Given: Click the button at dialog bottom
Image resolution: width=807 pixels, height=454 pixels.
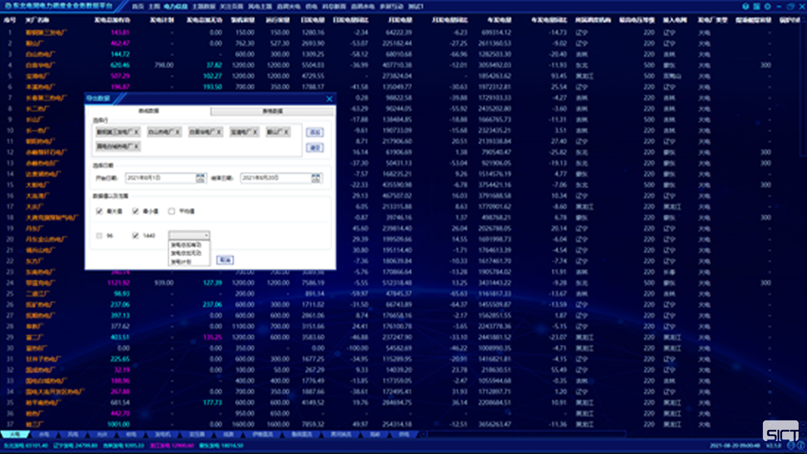Looking at the screenshot, I should click(x=225, y=260).
